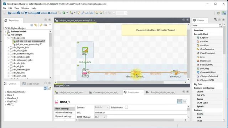Expand the rbs_database_jobs folder
This screenshot has width=228, height=128.
pyautogui.click(x=8, y=57)
